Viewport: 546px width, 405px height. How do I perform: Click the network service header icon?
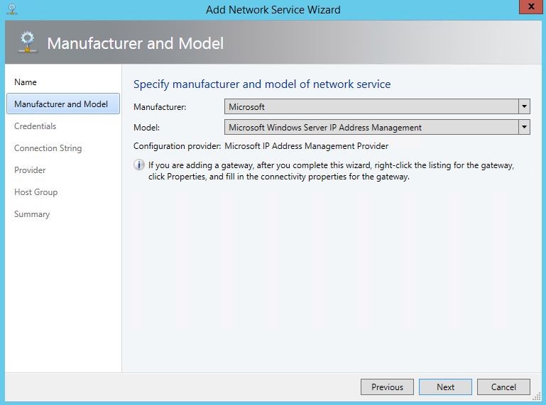pos(28,42)
